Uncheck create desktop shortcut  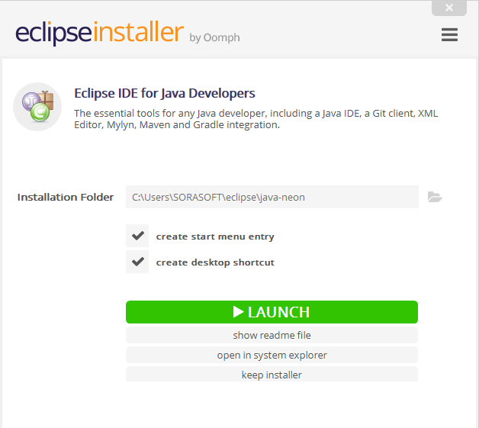pyautogui.click(x=137, y=262)
